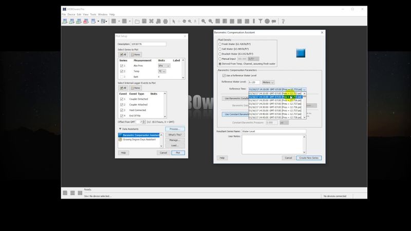411x231 pixels.
Task: Click the Zoom In magnifier icon
Action: tap(203, 22)
